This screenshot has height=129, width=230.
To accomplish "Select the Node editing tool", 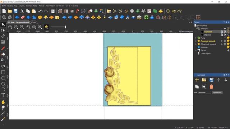I will pyautogui.click(x=3, y=30).
